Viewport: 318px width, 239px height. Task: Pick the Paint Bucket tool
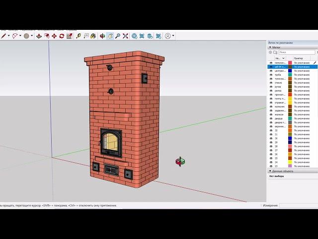click(94, 36)
